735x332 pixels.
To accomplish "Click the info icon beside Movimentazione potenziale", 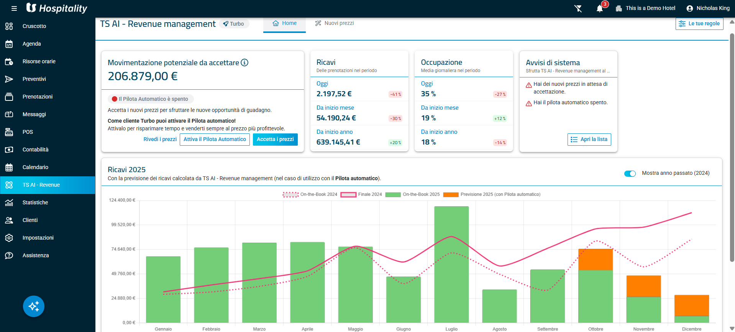I will click(244, 62).
